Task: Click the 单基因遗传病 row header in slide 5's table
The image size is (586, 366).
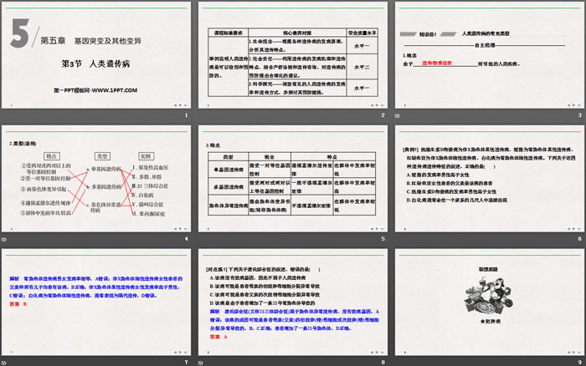Action: pos(229,170)
